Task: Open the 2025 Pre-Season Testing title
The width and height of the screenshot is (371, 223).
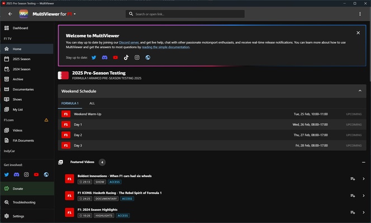Action: coord(99,73)
